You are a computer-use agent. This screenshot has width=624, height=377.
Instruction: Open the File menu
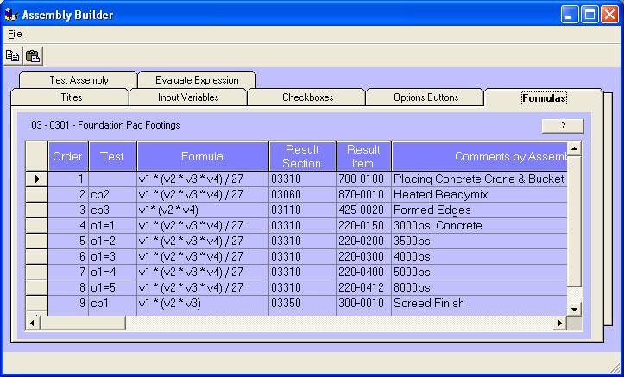click(15, 34)
